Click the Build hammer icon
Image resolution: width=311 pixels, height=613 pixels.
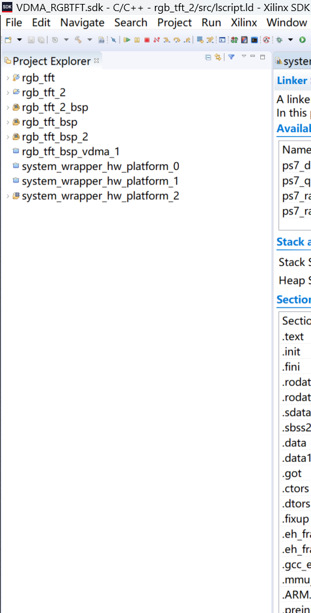pos(78,40)
